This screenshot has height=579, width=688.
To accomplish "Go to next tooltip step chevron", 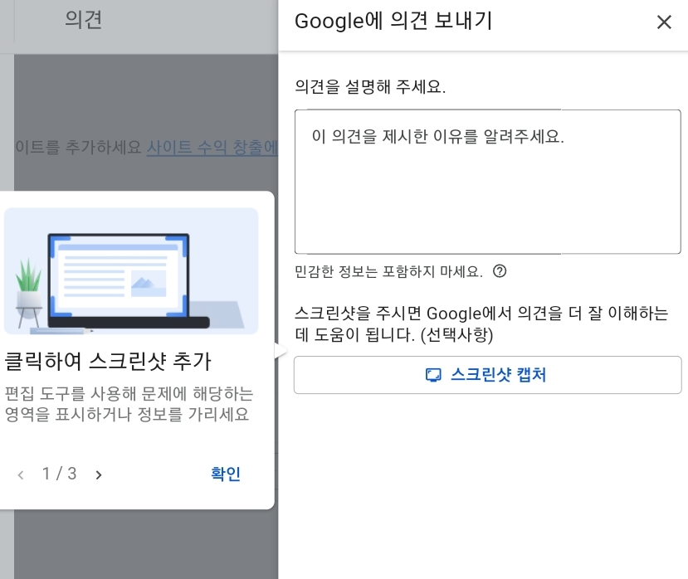I will pos(99,474).
